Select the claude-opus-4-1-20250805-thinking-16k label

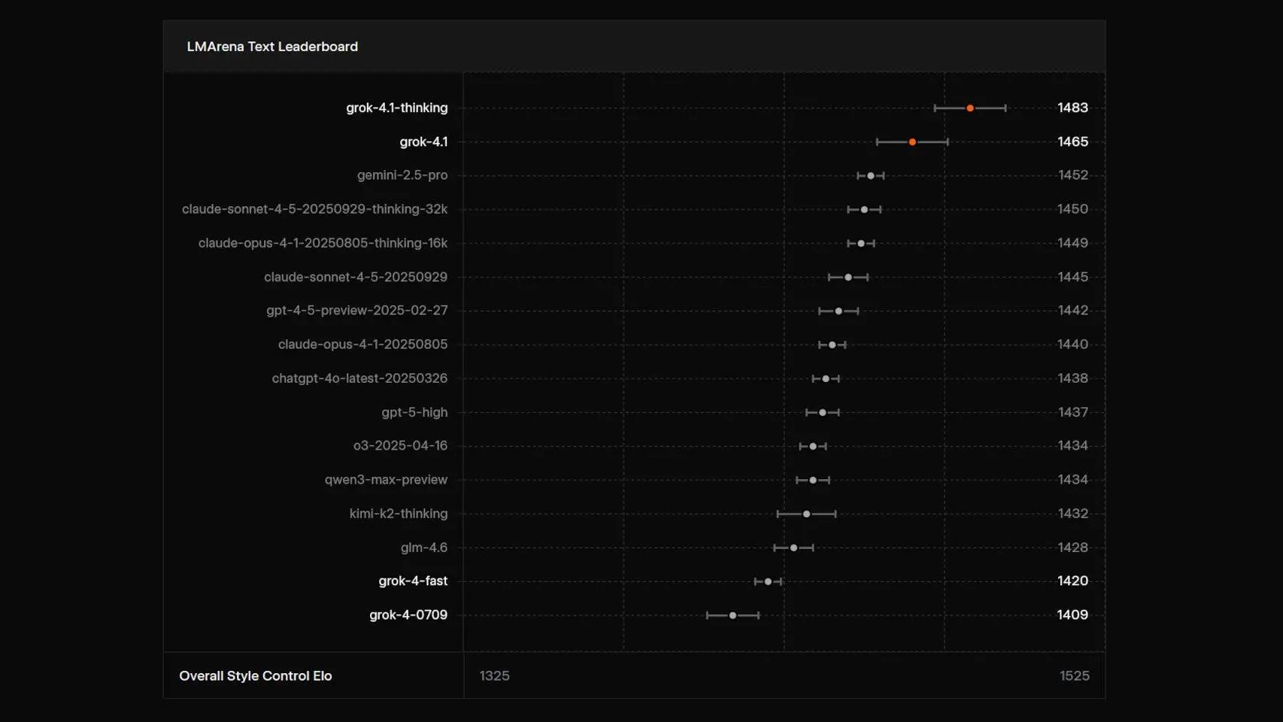pyautogui.click(x=323, y=243)
